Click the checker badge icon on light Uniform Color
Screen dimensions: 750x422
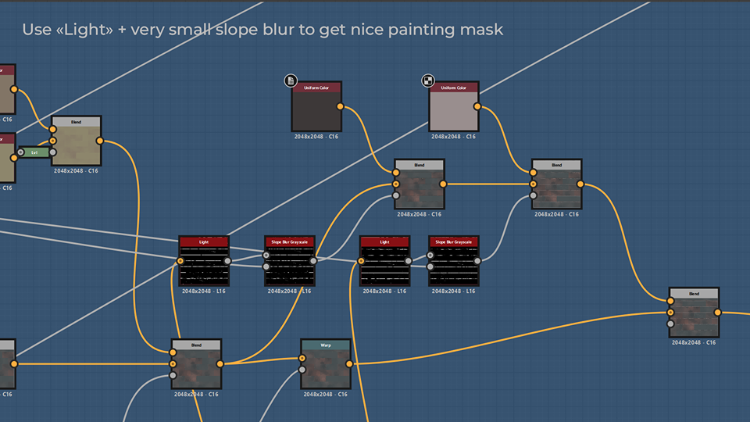click(x=427, y=80)
